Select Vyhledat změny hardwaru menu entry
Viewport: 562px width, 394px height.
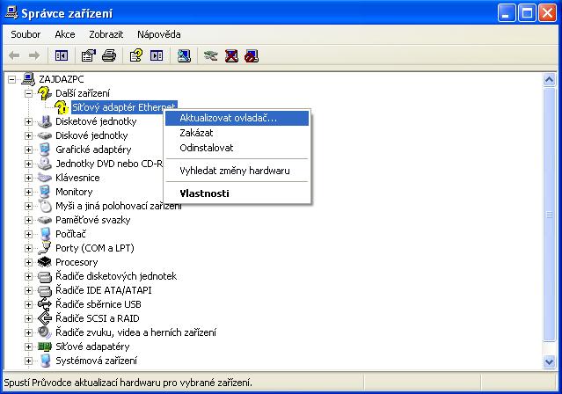(x=237, y=171)
